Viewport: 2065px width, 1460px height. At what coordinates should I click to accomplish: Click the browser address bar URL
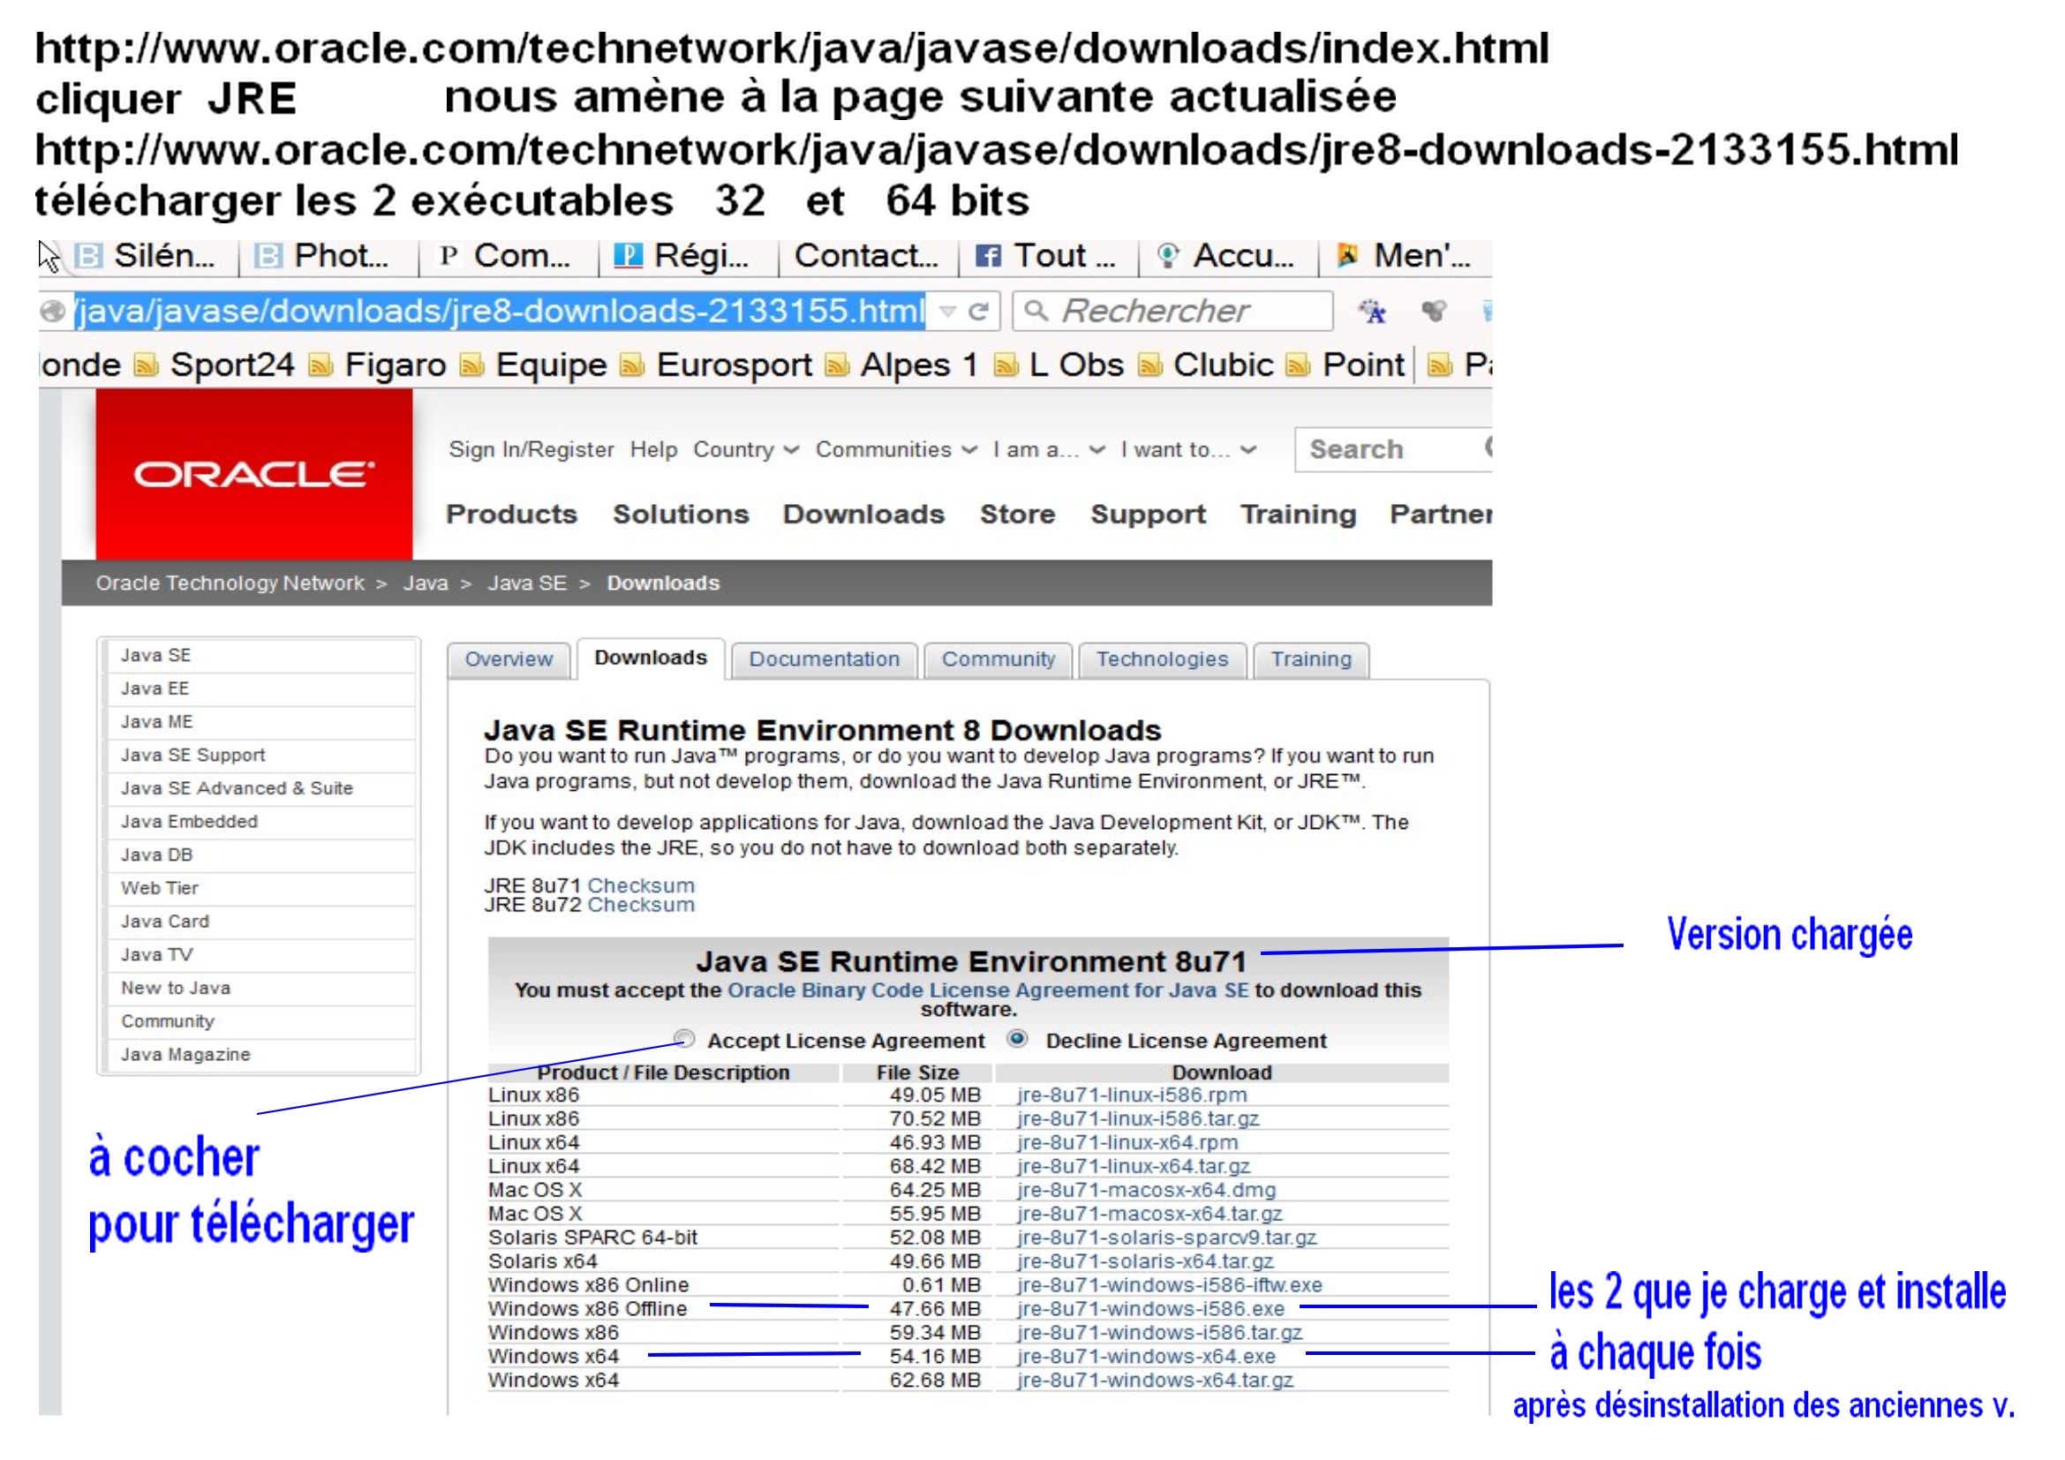click(x=500, y=311)
